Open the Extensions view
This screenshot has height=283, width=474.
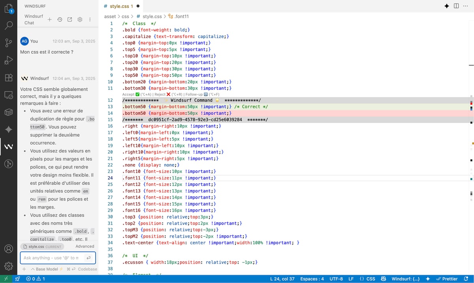[x=8, y=78]
